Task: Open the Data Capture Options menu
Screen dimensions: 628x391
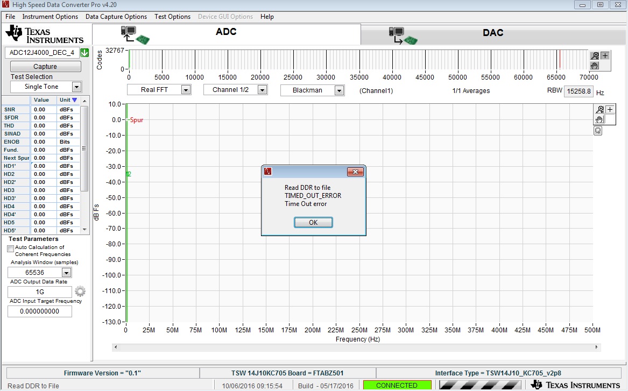Action: 116,17
